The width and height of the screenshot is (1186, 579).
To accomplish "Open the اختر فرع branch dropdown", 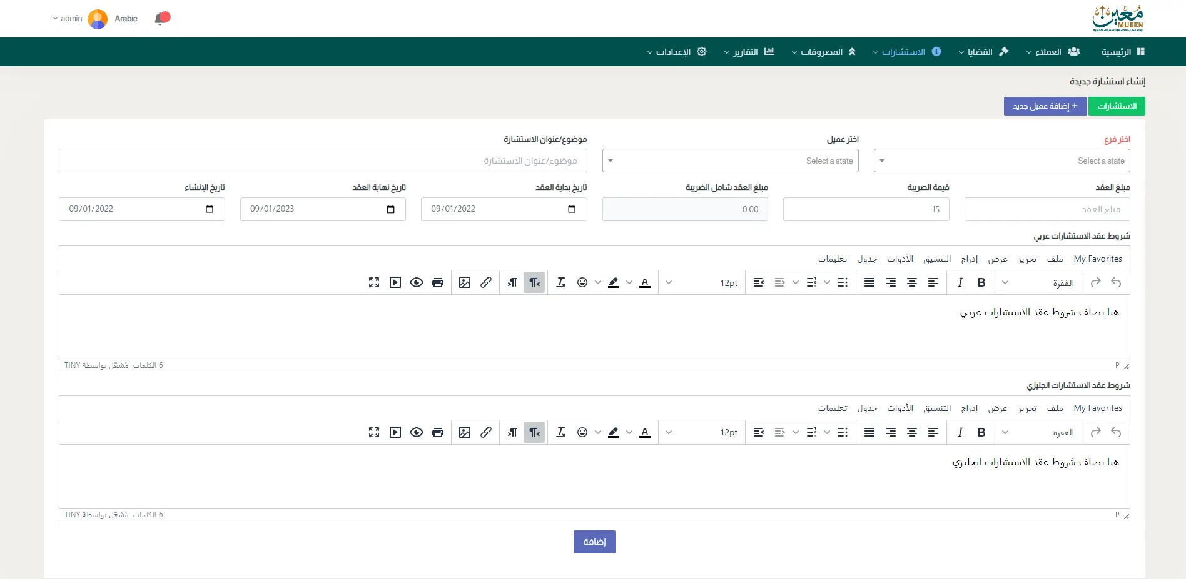I will point(1001,161).
